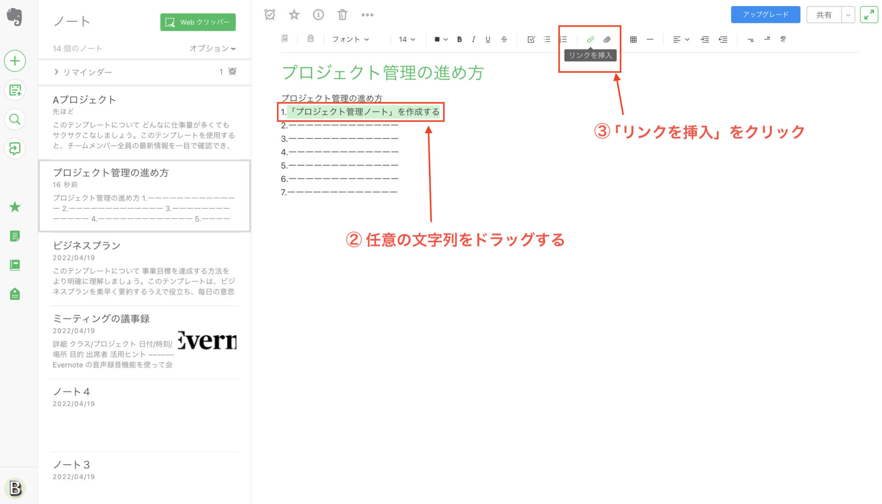Screen dimensions: 882x504
Task: Create a new note with the plus icon
Action: click(15, 61)
